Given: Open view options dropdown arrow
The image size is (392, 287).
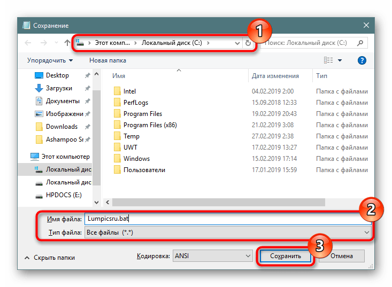Looking at the screenshot, I should click(340, 60).
